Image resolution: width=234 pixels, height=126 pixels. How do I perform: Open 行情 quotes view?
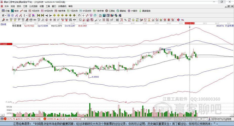pyautogui.click(x=6, y=11)
